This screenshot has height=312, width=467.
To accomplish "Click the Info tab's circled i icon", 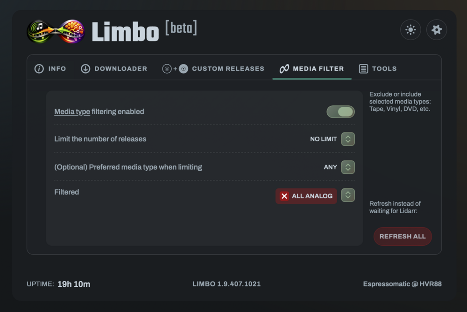I will 39,69.
